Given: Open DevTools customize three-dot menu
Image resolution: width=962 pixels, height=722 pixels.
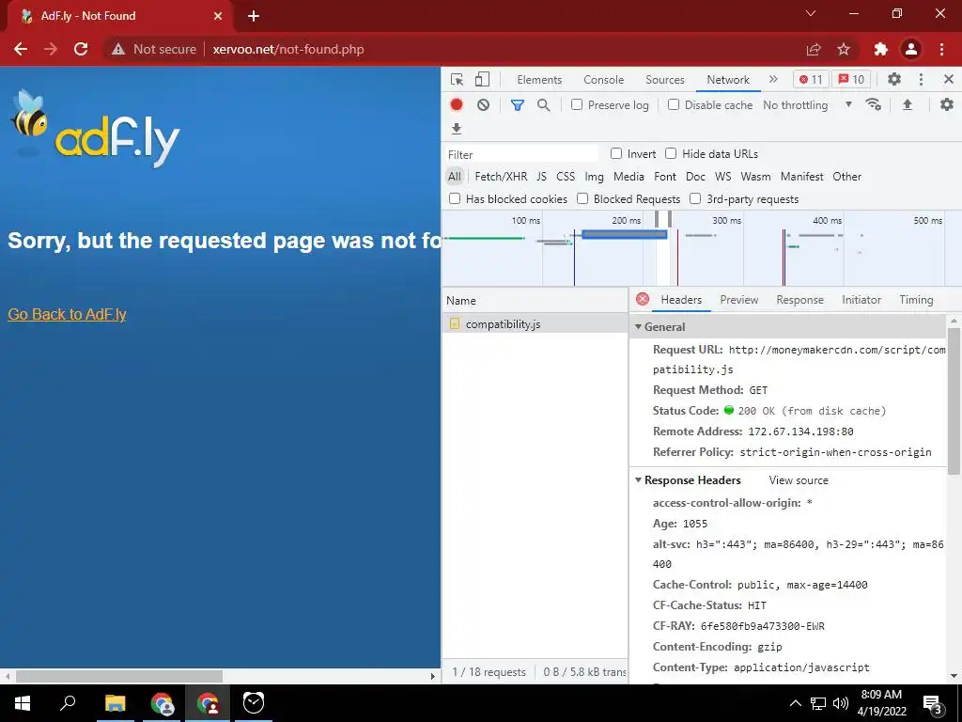Looking at the screenshot, I should point(921,79).
